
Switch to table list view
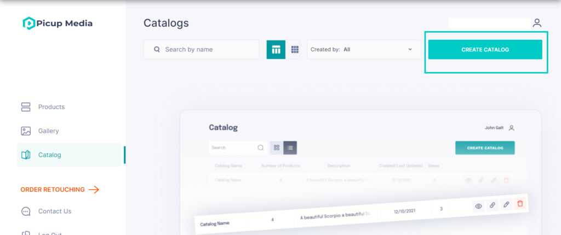pos(276,50)
